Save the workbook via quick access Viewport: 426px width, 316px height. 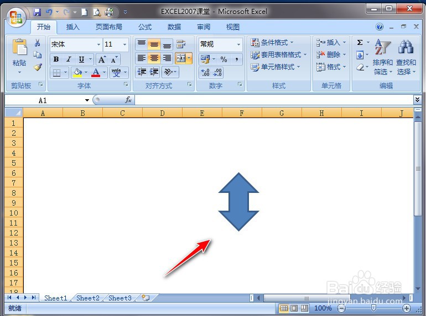37,12
